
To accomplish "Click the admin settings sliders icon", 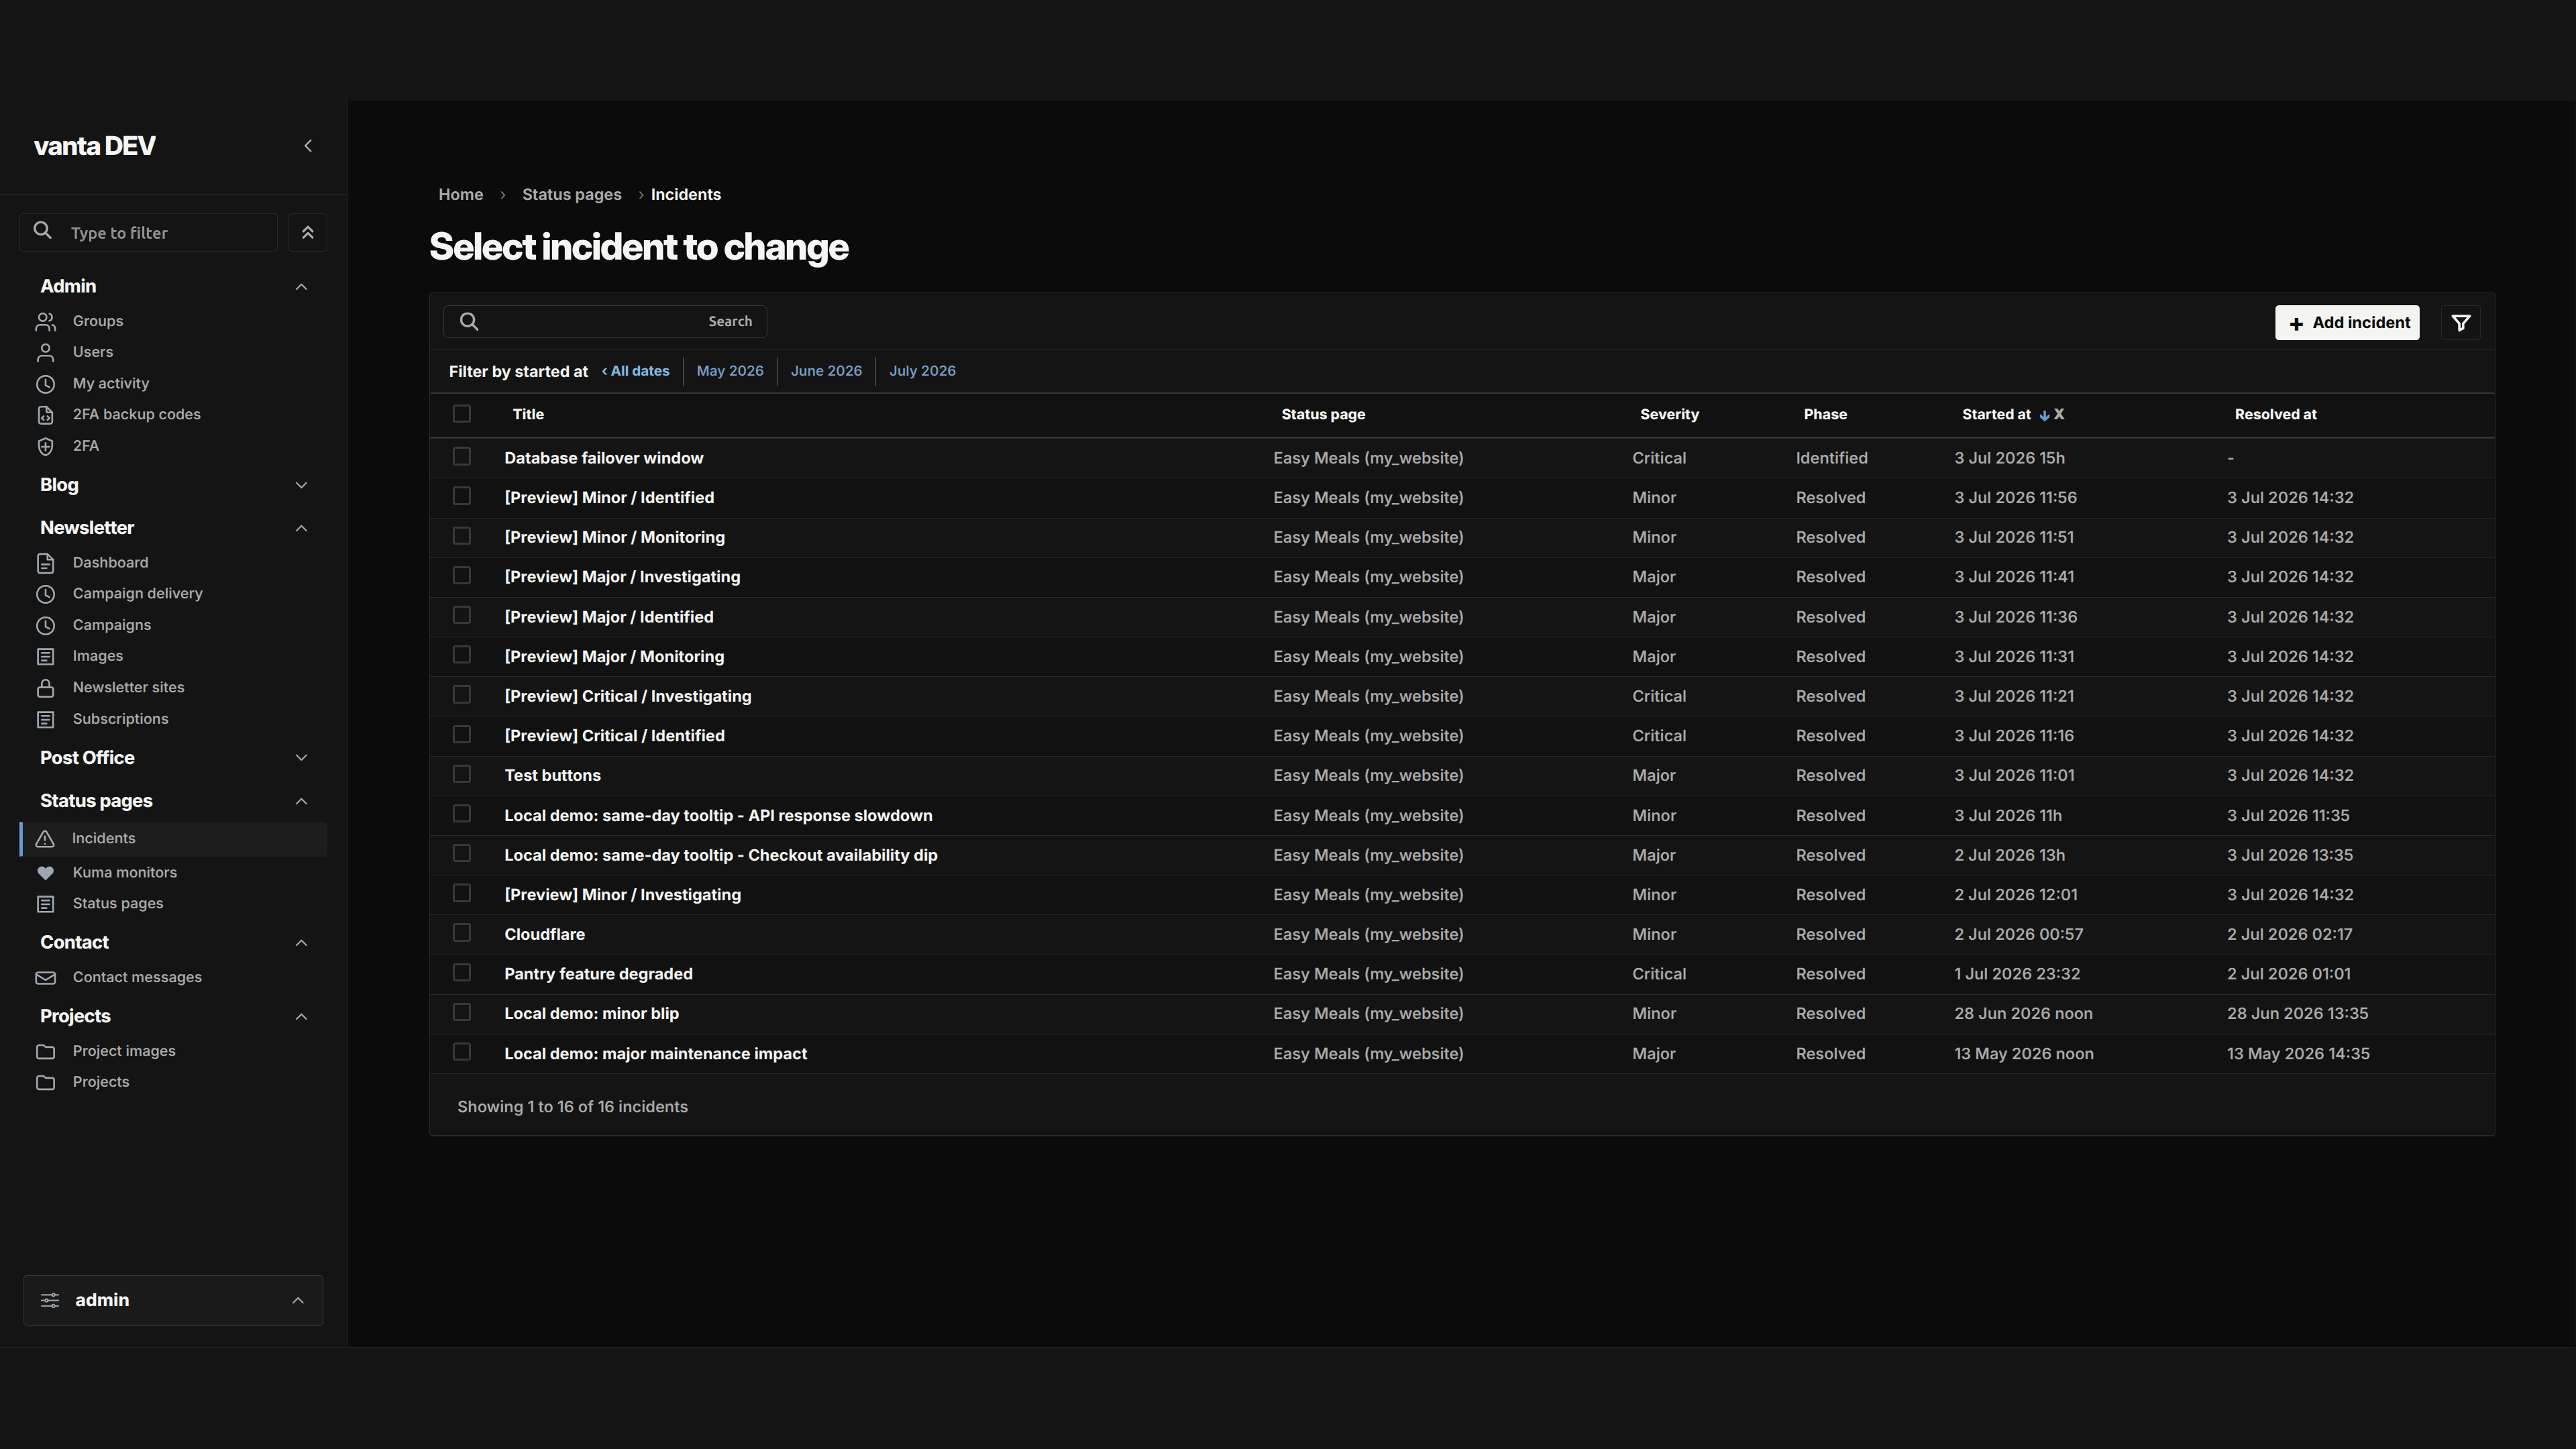I will pyautogui.click(x=50, y=1300).
